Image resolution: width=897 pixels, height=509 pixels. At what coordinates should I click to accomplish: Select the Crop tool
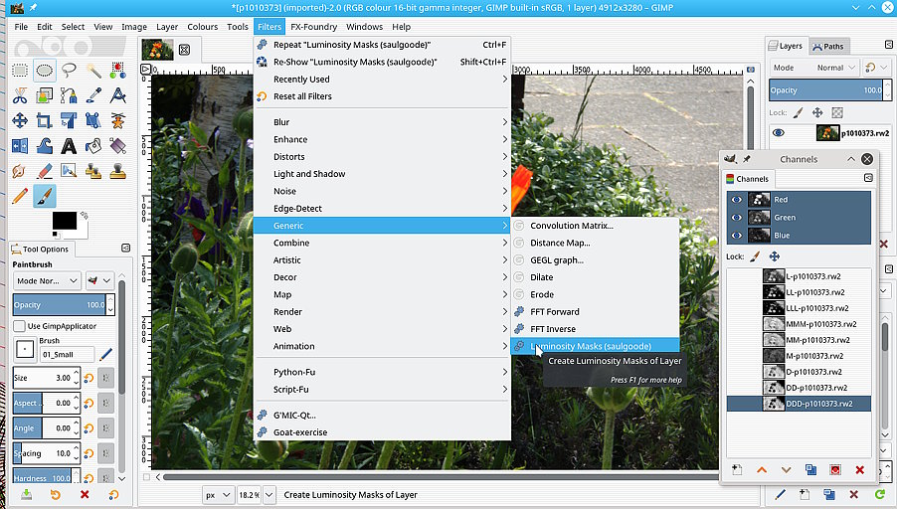tap(45, 120)
